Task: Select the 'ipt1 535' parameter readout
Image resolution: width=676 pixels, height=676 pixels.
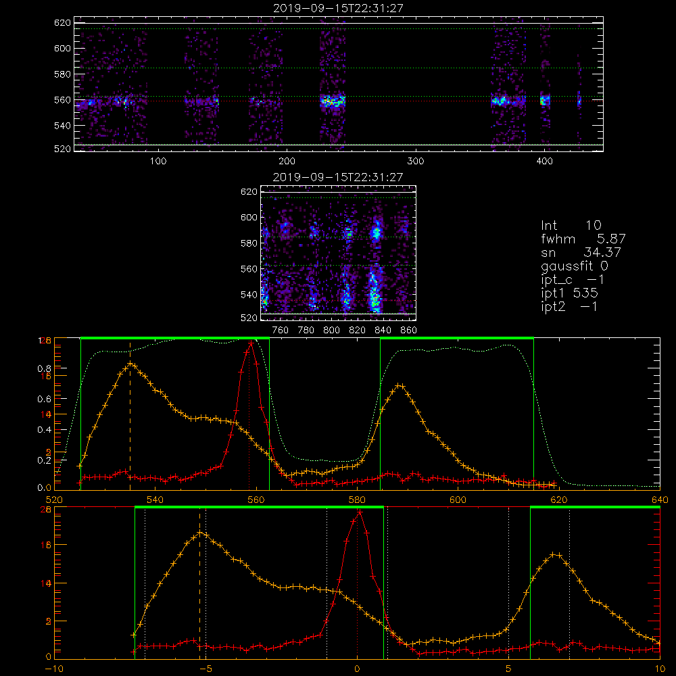Action: (569, 293)
